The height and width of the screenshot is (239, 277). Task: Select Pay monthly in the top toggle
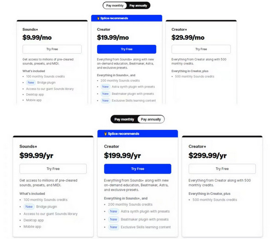click(115, 6)
